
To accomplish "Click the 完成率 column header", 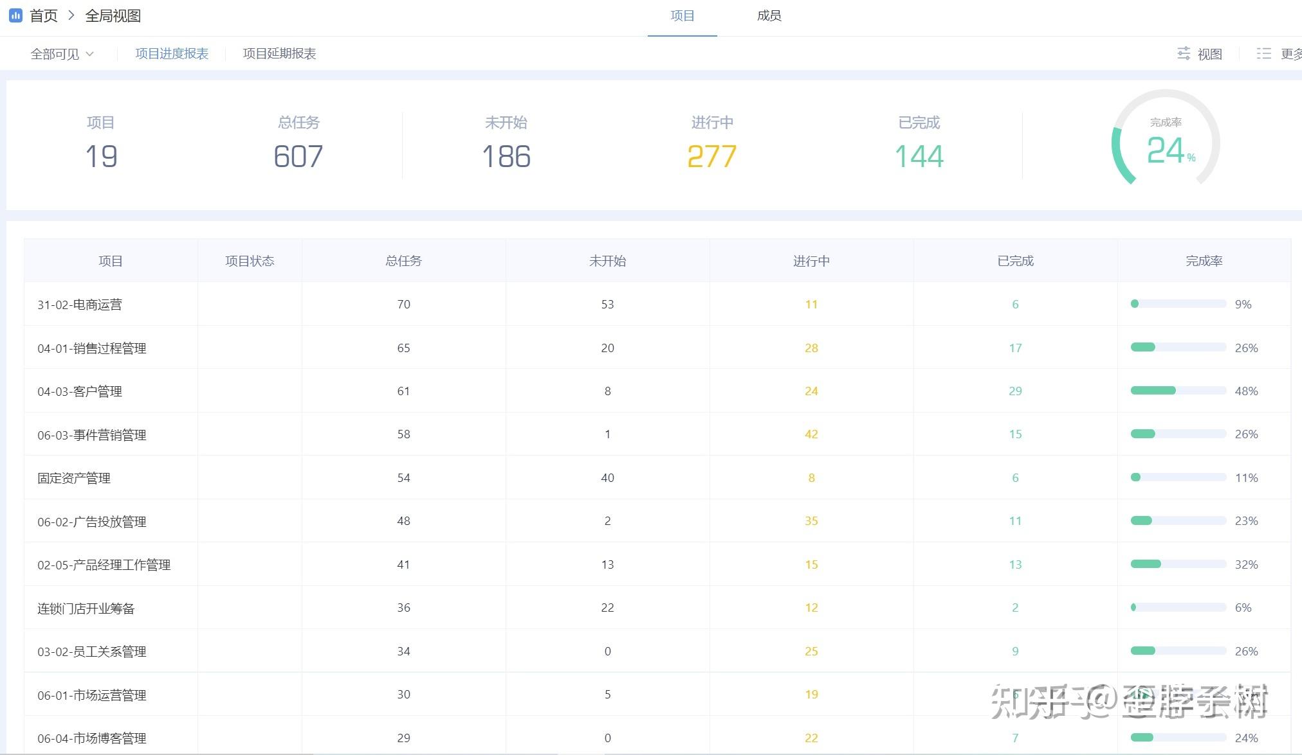I will [x=1204, y=261].
